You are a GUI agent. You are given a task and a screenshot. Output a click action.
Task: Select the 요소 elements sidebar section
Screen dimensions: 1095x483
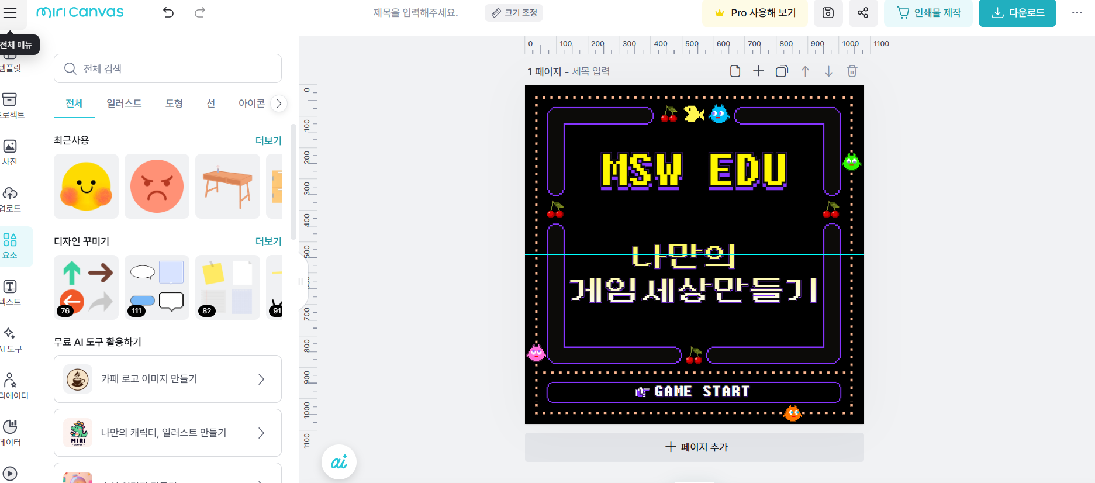11,246
